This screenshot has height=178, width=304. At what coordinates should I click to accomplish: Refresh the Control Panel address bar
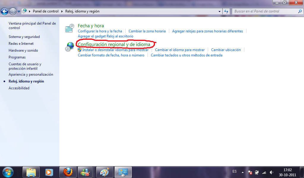coord(227,11)
